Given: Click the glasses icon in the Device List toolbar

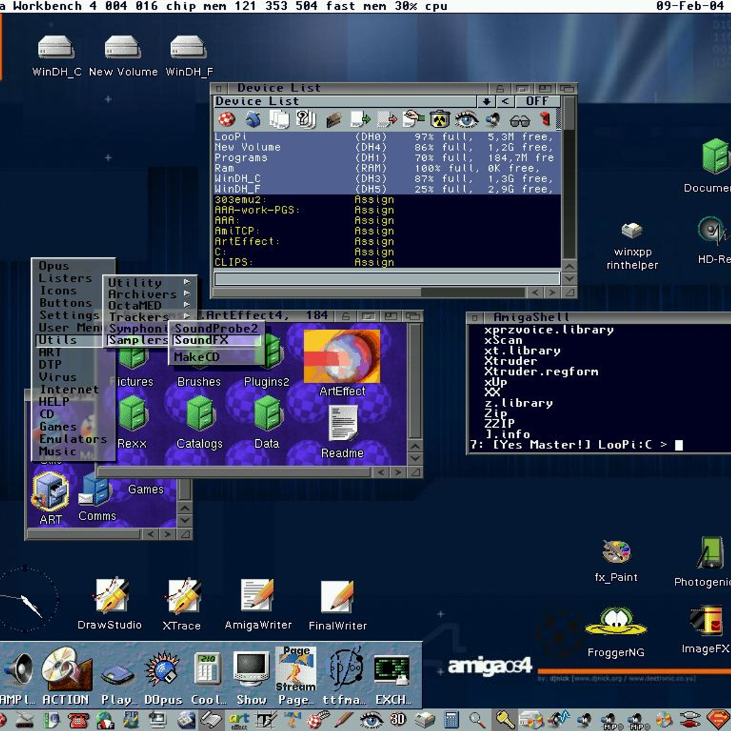Looking at the screenshot, I should [x=520, y=120].
